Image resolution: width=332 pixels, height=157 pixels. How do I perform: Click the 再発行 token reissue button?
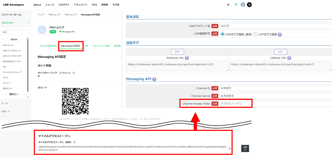click(x=245, y=148)
